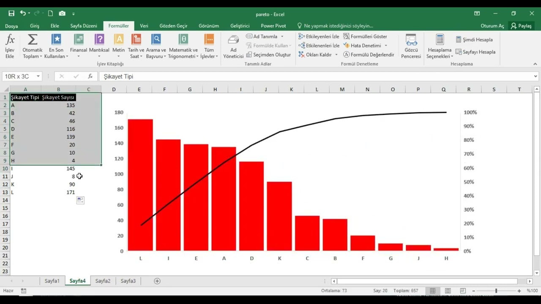Switch to Page Layout view in status bar

(x=448, y=291)
